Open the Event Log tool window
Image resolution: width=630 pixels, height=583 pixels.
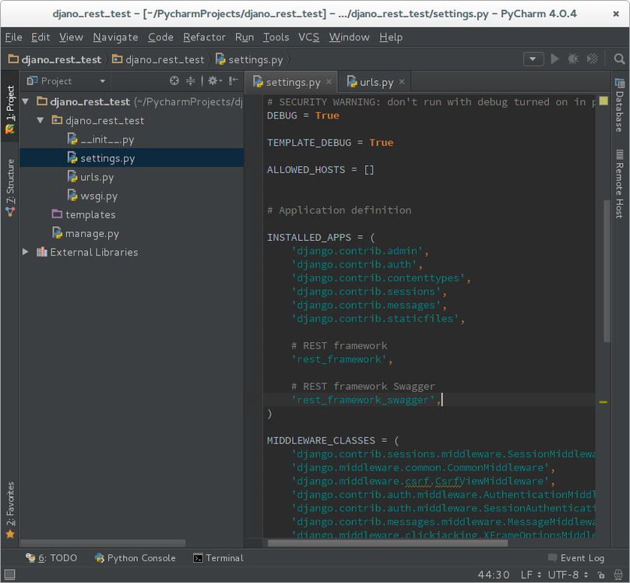coord(576,558)
